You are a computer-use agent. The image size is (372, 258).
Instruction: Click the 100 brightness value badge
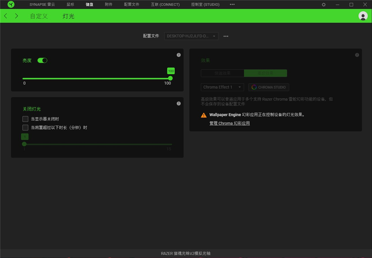tap(171, 71)
